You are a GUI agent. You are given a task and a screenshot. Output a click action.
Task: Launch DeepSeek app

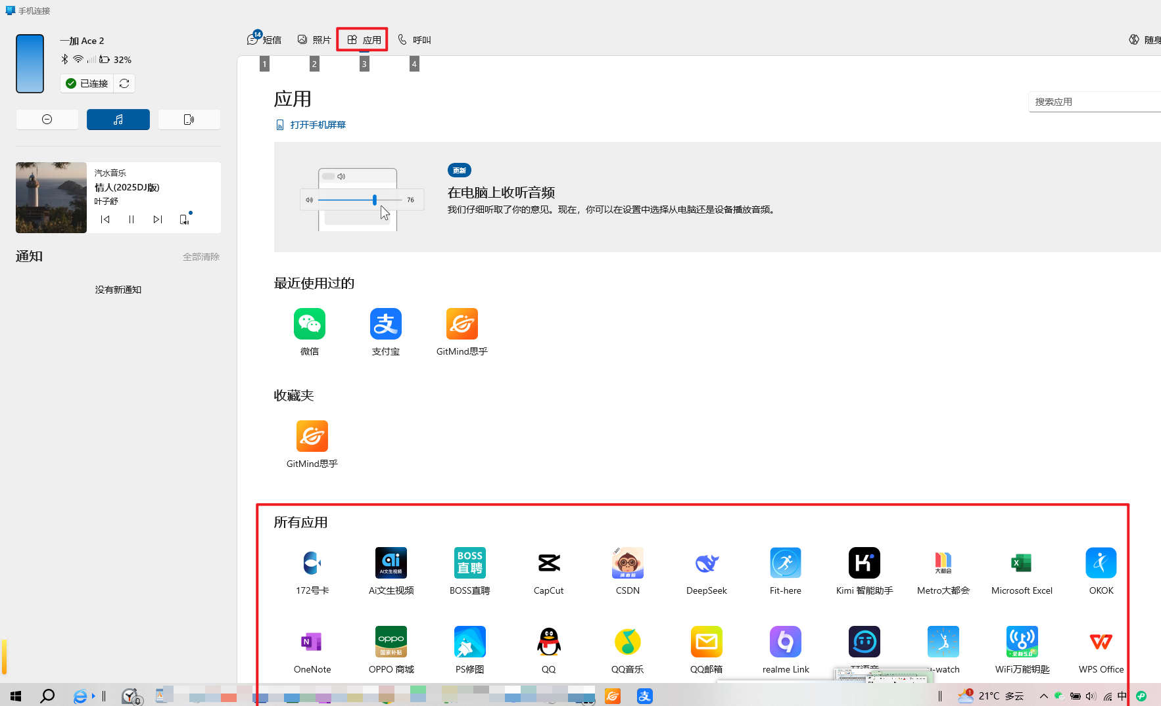(x=707, y=563)
